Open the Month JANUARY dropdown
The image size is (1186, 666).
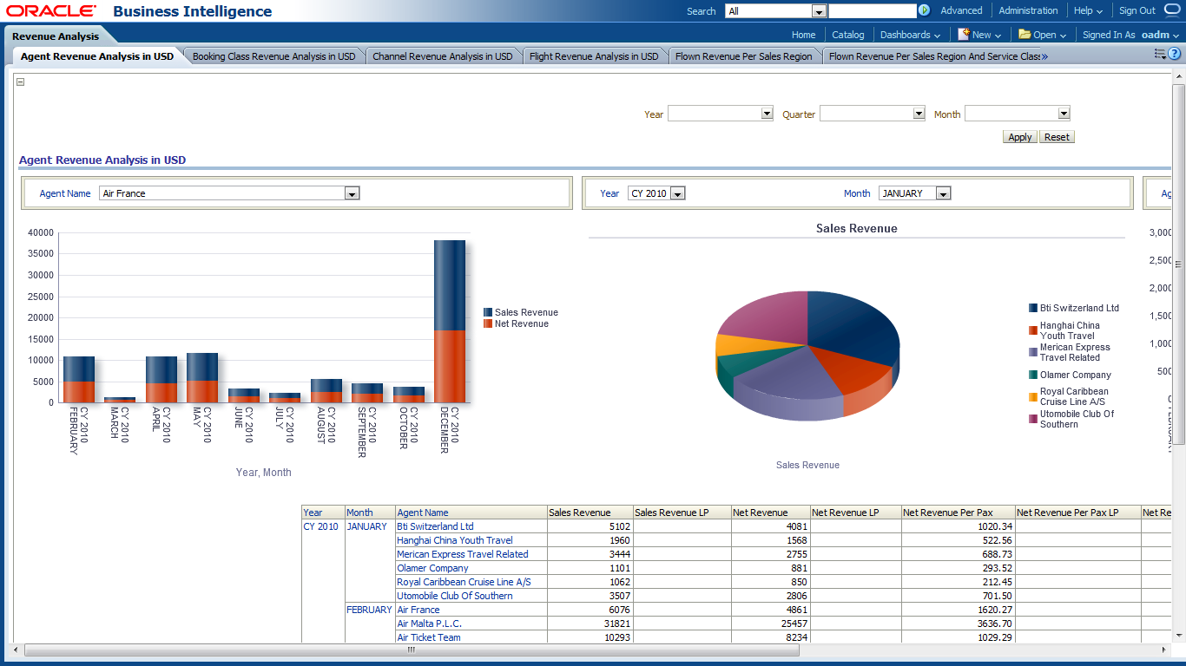click(x=943, y=193)
